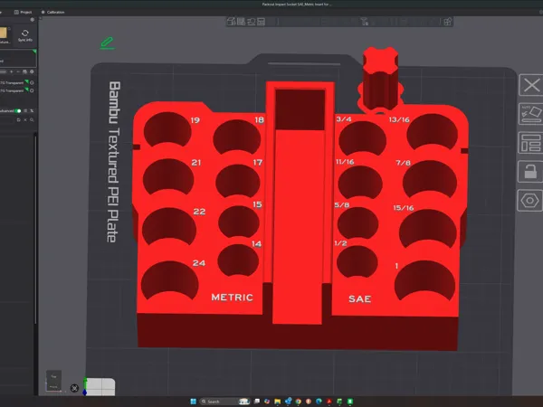This screenshot has height=407, width=543.
Task: Toggle the plate lock icon
Action: point(530,171)
